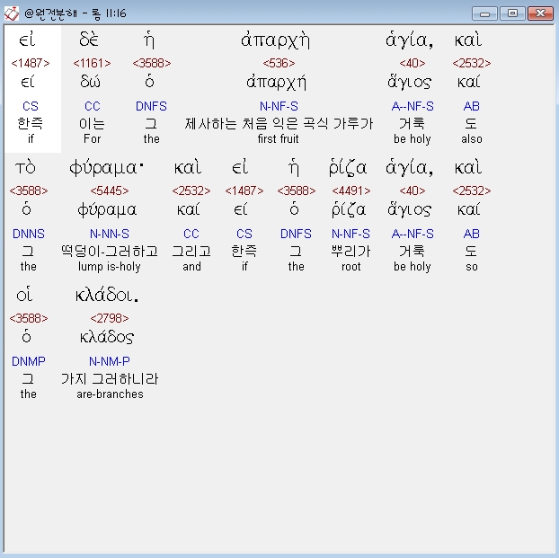559x558 pixels.
Task: Click the DNFS tag above 뿌리가 row's article
Action: click(x=296, y=234)
